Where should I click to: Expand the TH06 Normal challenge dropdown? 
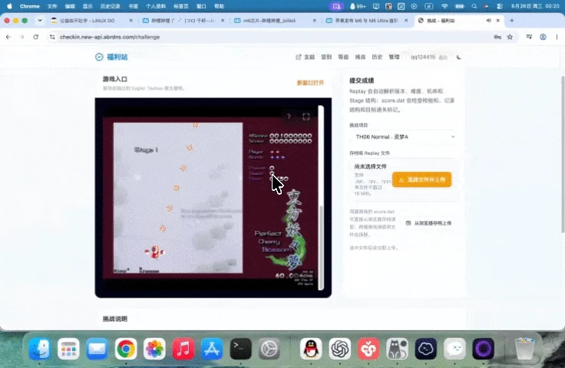405,136
